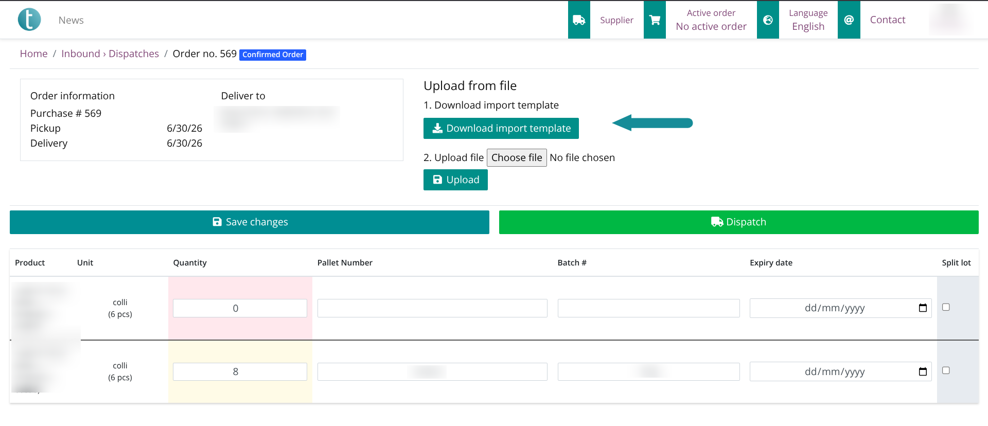Viewport: 988px width, 426px height.
Task: Click the Supplier truck icon
Action: [x=579, y=20]
